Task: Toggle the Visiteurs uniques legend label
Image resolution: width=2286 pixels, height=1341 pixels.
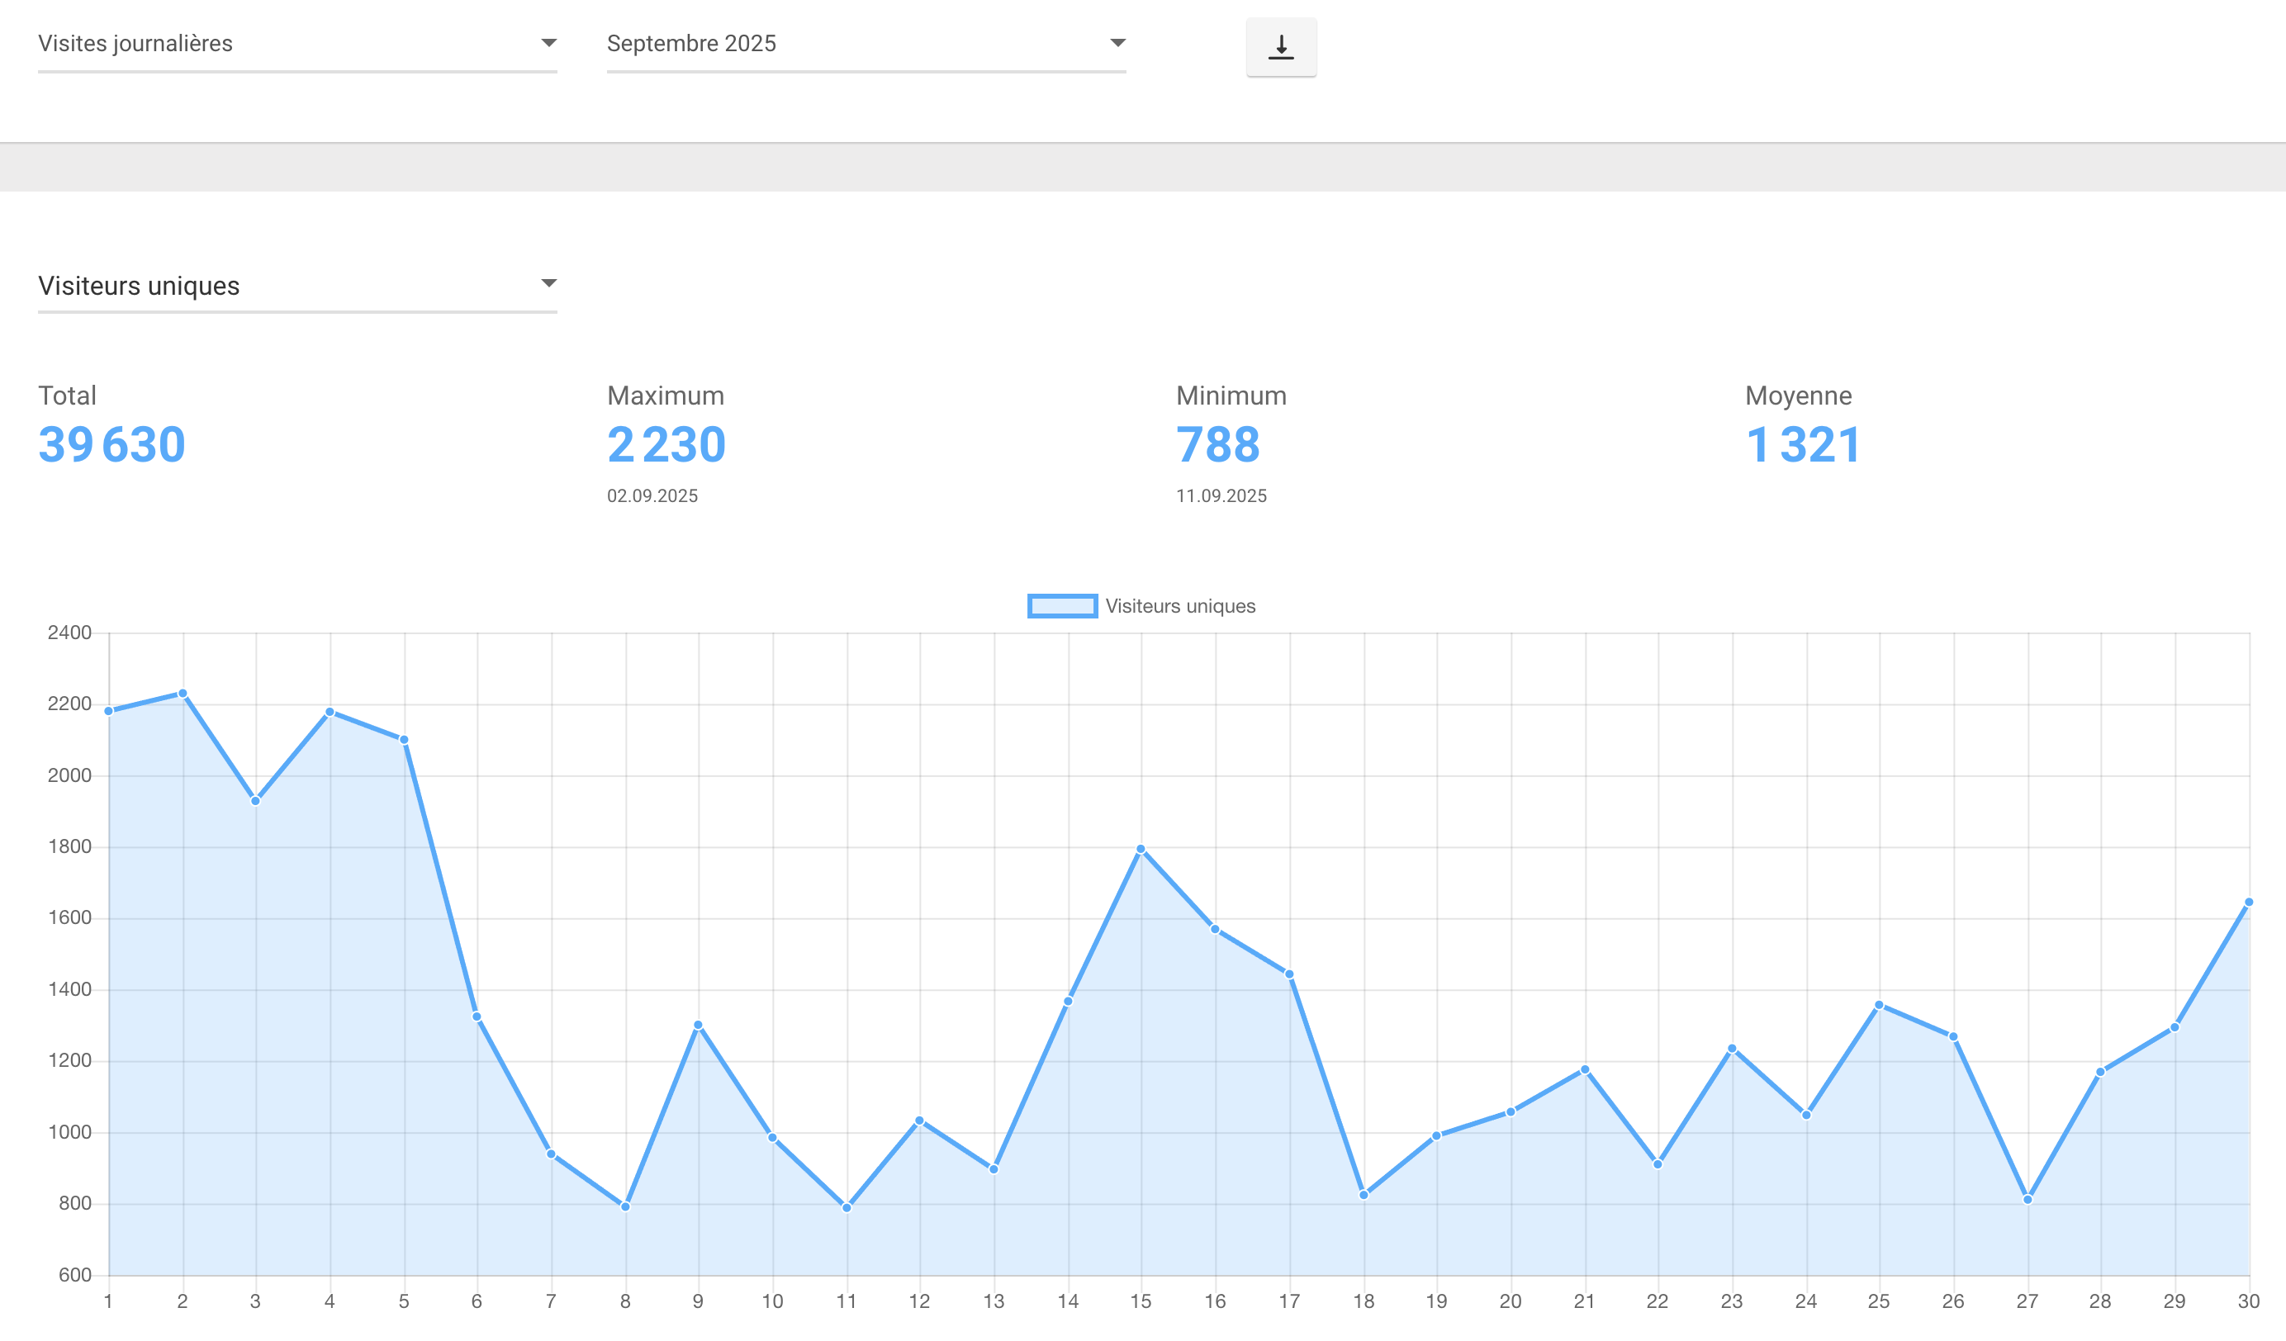Action: tap(1179, 606)
